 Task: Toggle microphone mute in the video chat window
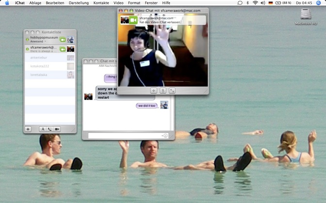coord(163,90)
